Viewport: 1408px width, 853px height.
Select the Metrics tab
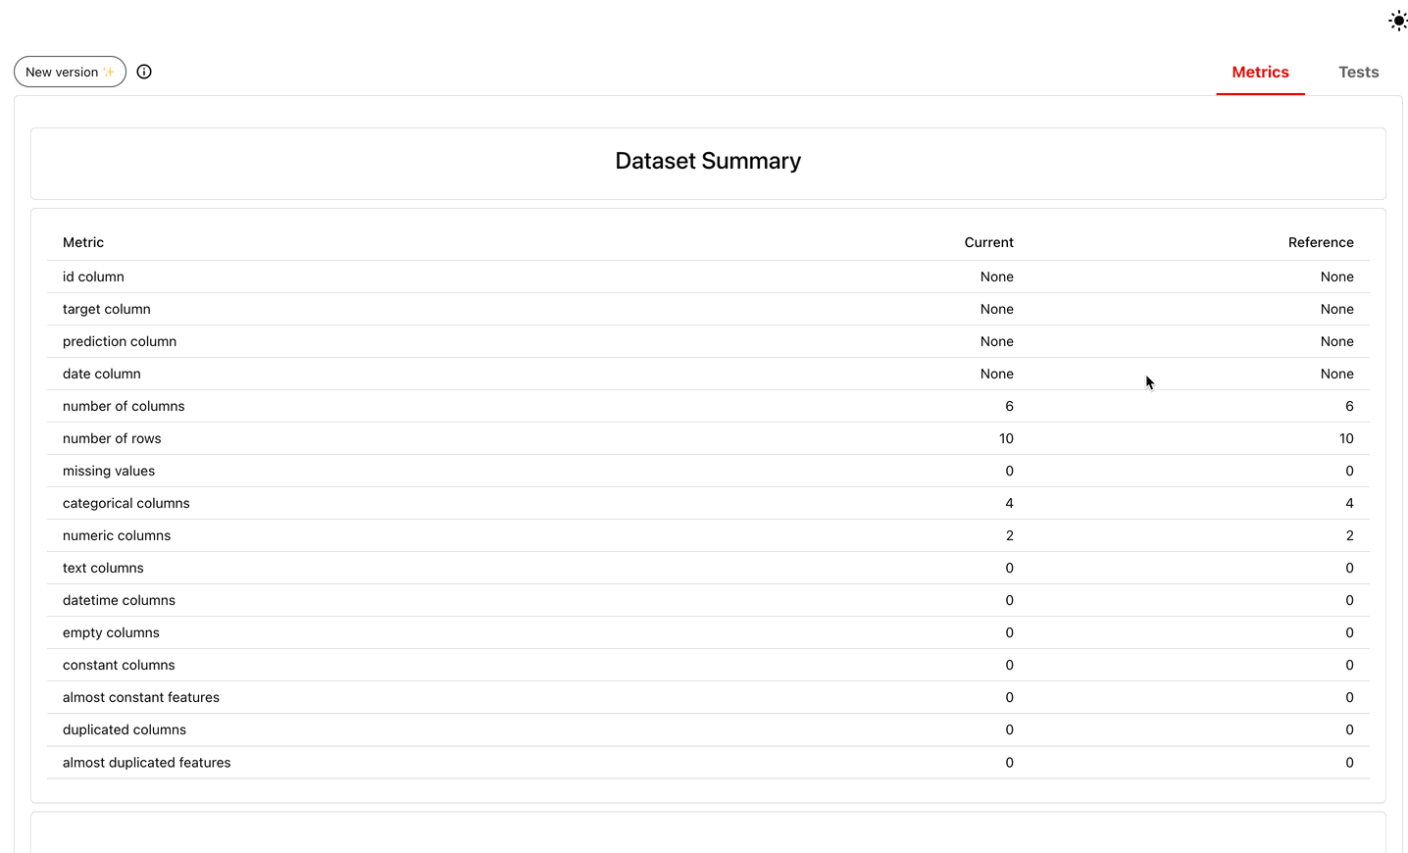[x=1260, y=72]
